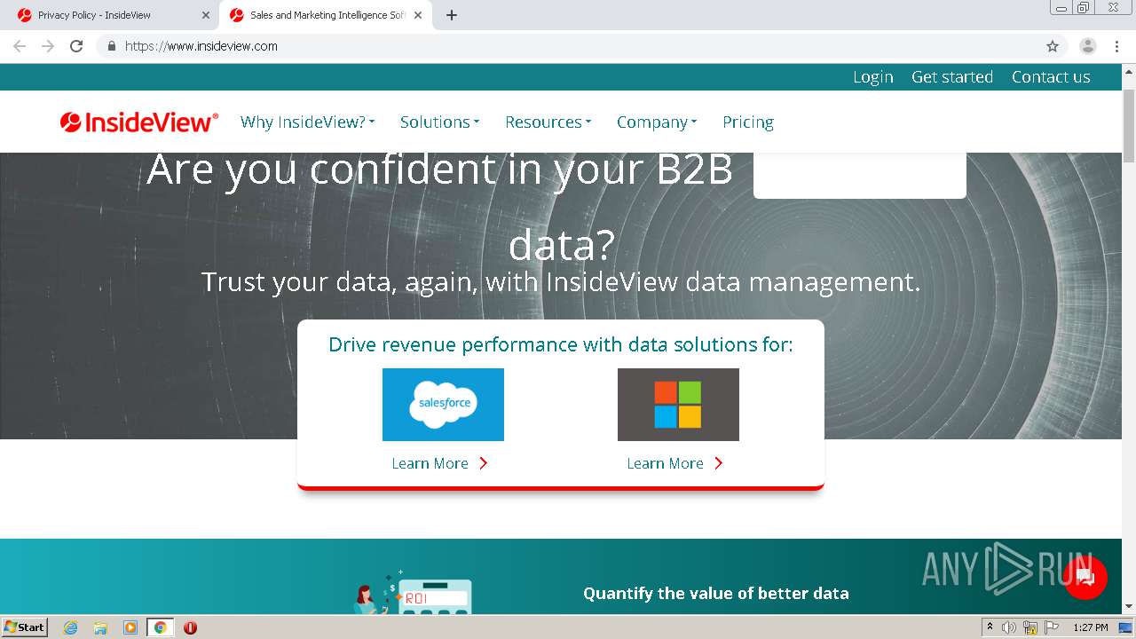1136x639 pixels.
Task: Click 'Drive revenue performance with data solutions for:' heading
Action: [x=561, y=344]
